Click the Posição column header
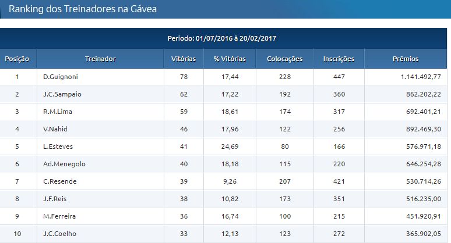Image resolution: width=451 pixels, height=243 pixels. pyautogui.click(x=17, y=59)
